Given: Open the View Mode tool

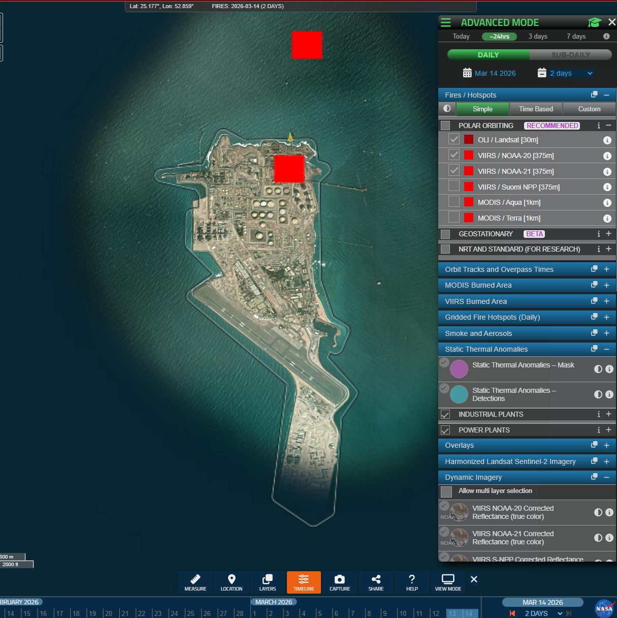Looking at the screenshot, I should pyautogui.click(x=448, y=582).
